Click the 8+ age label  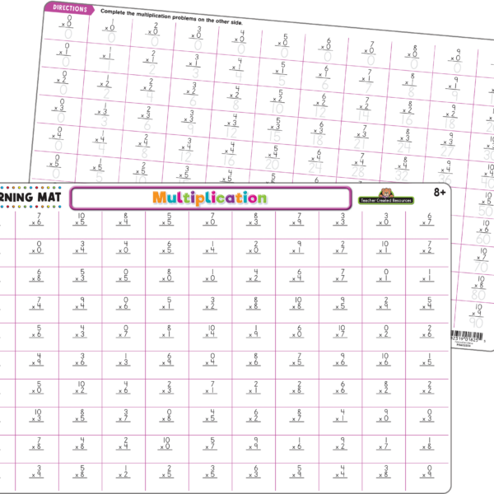(x=440, y=192)
